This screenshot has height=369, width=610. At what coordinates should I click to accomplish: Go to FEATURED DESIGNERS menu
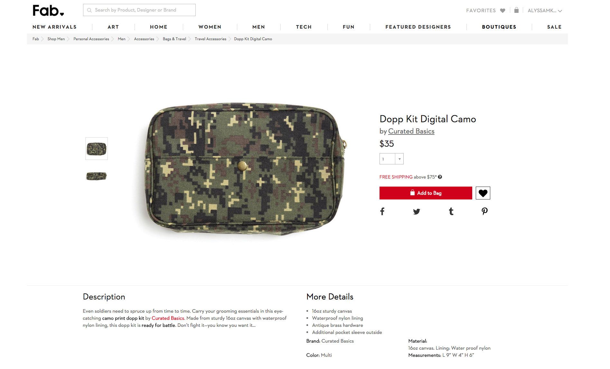418,27
